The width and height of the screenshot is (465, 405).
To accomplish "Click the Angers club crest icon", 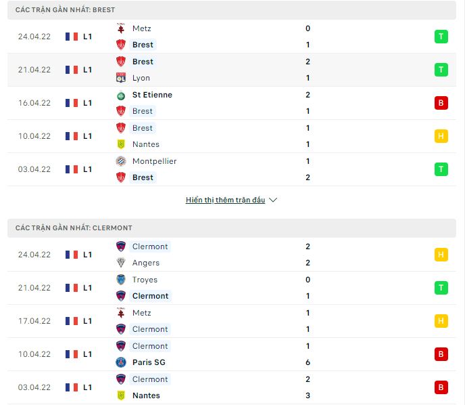I will 121,263.
